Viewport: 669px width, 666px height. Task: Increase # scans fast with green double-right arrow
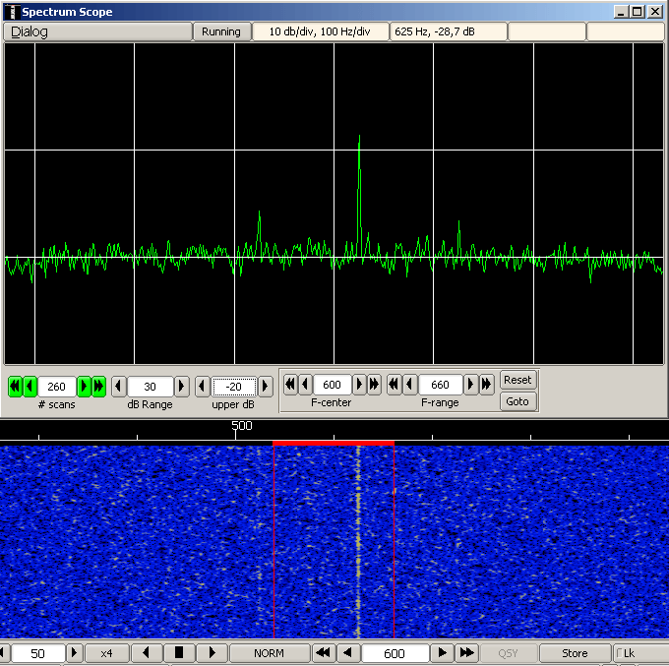(x=99, y=387)
